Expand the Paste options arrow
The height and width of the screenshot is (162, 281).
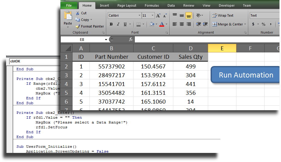click(x=68, y=27)
